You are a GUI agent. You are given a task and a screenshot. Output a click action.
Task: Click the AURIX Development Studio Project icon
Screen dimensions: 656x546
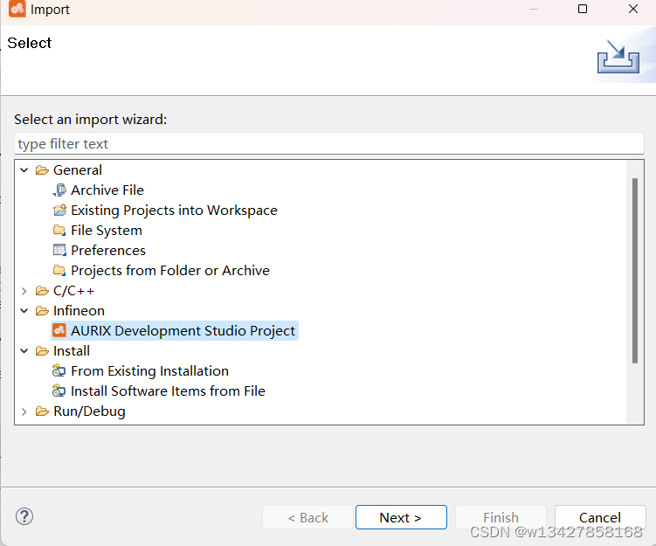(x=59, y=330)
